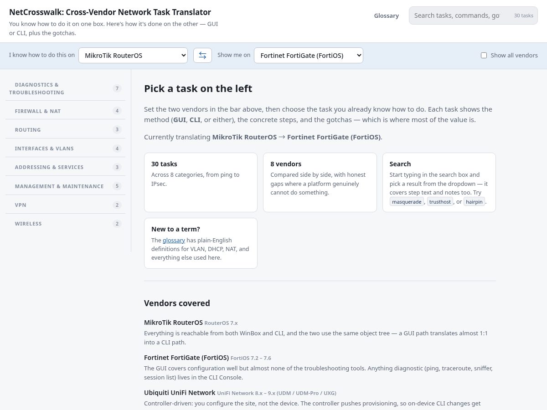
Task: Expand Diagnostics & Troubleshooting category
Action: pos(65,88)
